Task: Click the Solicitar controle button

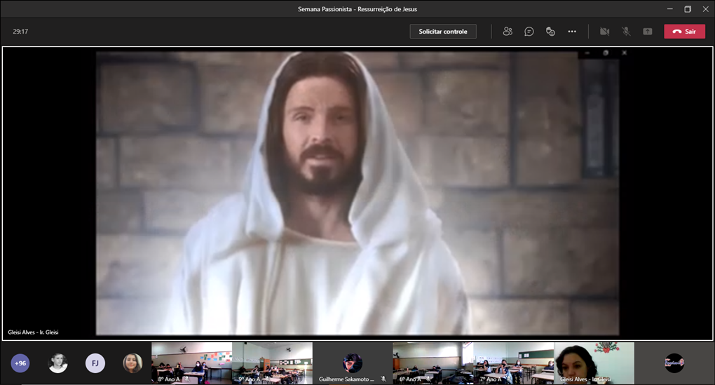Action: coord(443,32)
